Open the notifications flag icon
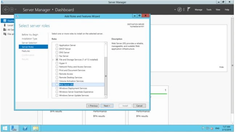 [x=188, y=9]
